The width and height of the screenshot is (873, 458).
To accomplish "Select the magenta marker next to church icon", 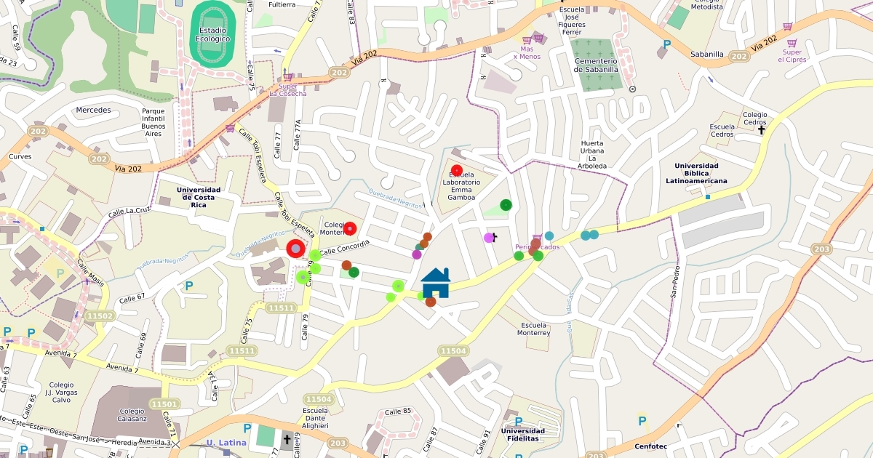I will tap(489, 238).
